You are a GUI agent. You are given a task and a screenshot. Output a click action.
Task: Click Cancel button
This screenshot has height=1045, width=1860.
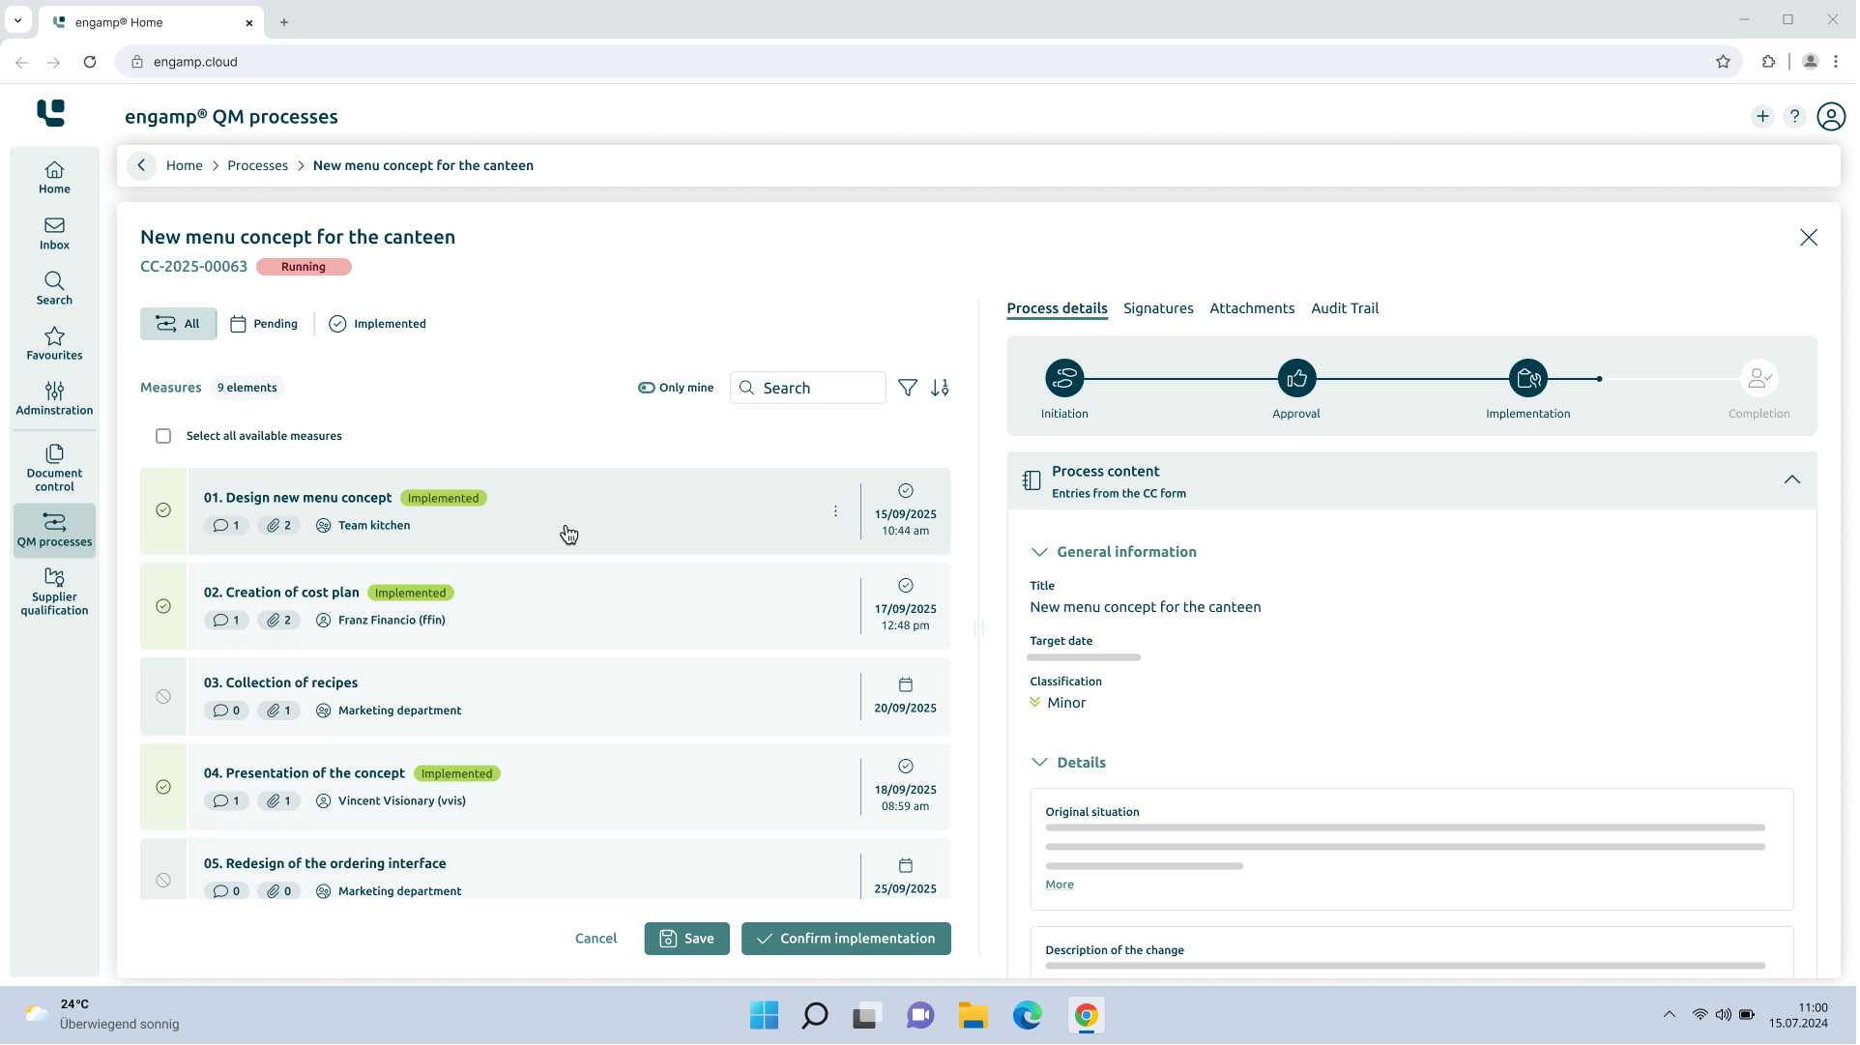click(597, 941)
